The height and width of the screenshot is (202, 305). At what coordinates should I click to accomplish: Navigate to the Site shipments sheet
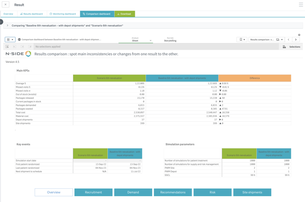252,192
